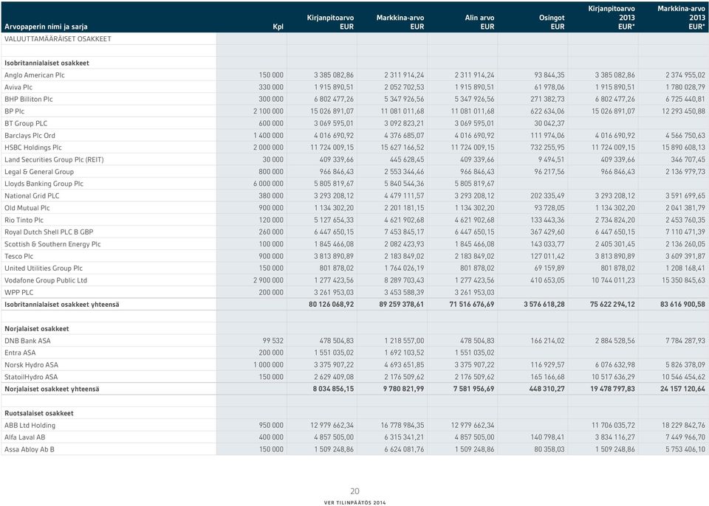Image resolution: width=709 pixels, height=506 pixels.
Task: Click the 'Osingot EUR' column header
Action: [552, 22]
